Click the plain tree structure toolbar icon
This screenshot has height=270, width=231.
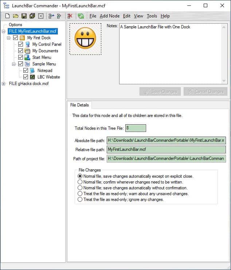click(x=59, y=16)
